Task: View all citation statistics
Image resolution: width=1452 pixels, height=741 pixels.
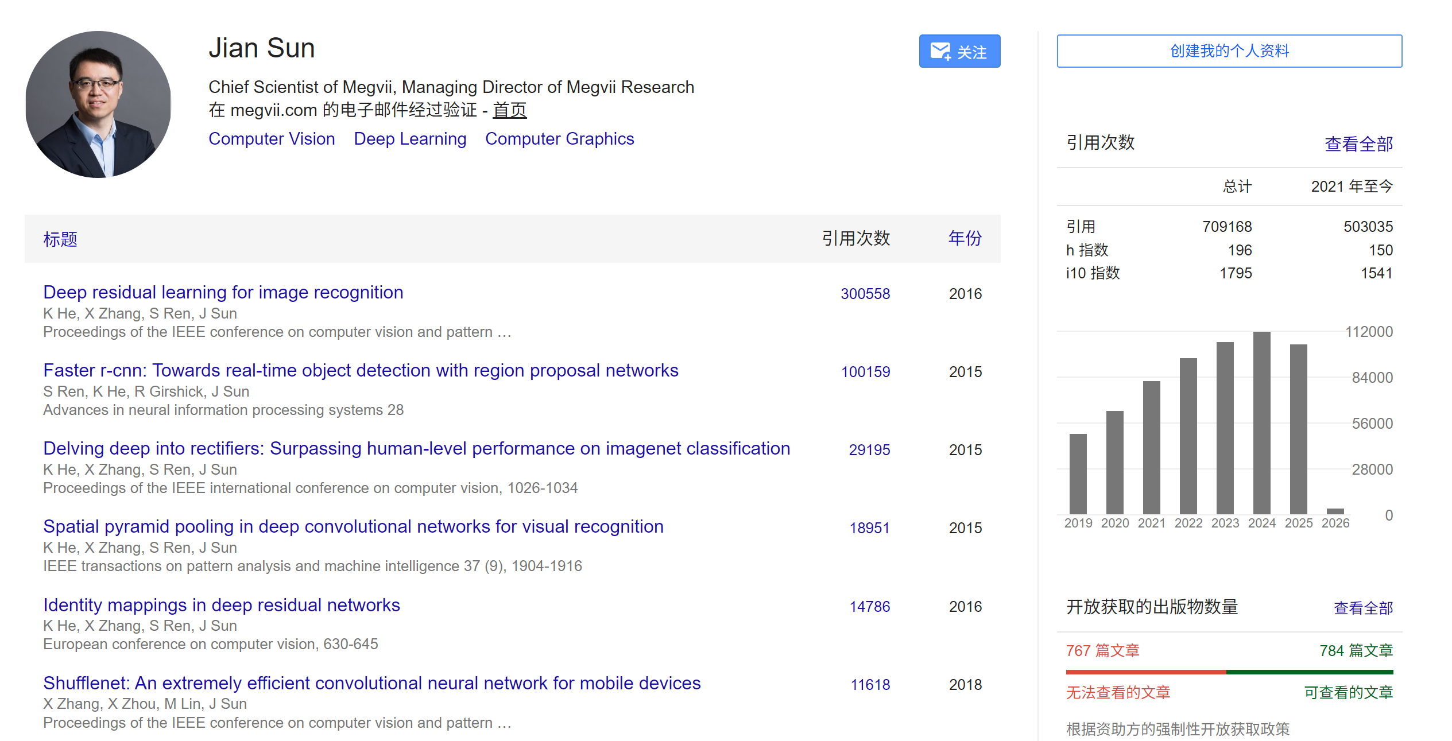Action: coord(1358,143)
